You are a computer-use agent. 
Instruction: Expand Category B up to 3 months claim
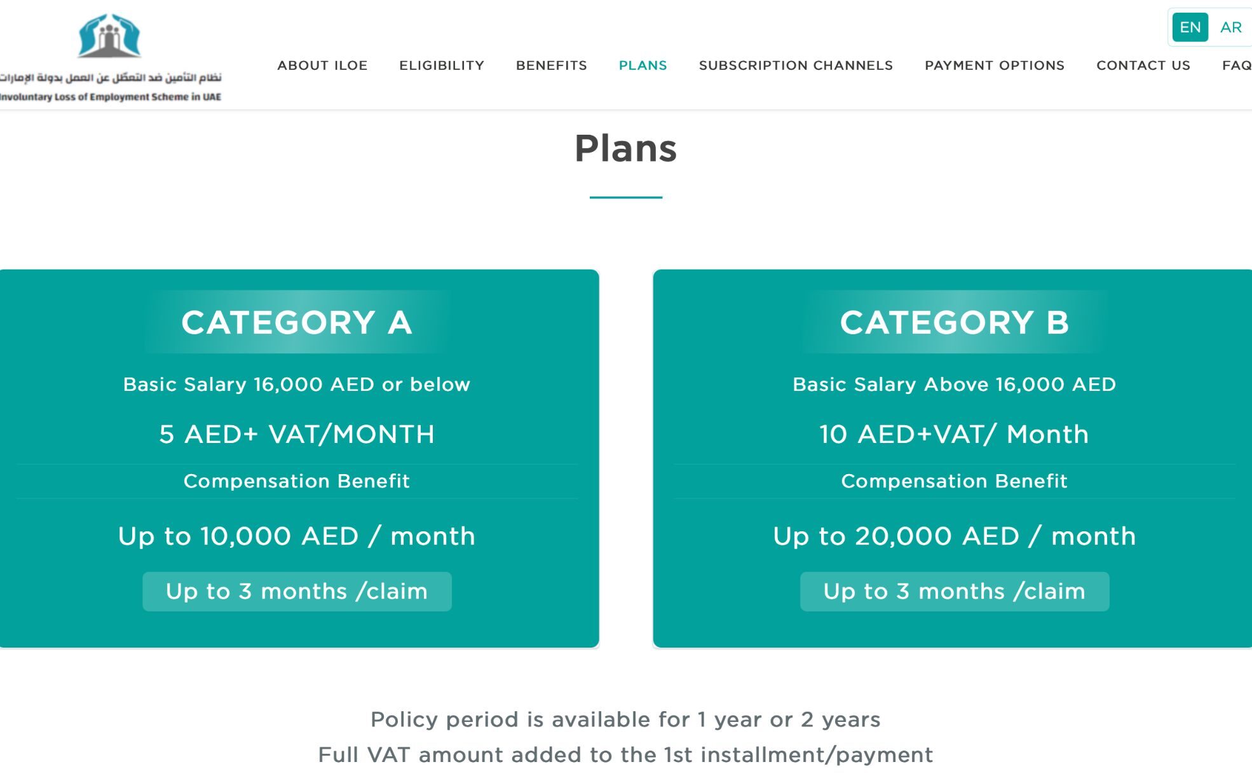(x=953, y=590)
